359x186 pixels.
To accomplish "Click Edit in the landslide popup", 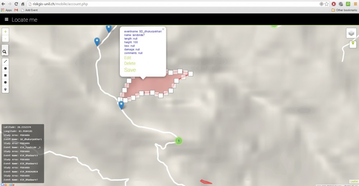I will [x=127, y=58].
